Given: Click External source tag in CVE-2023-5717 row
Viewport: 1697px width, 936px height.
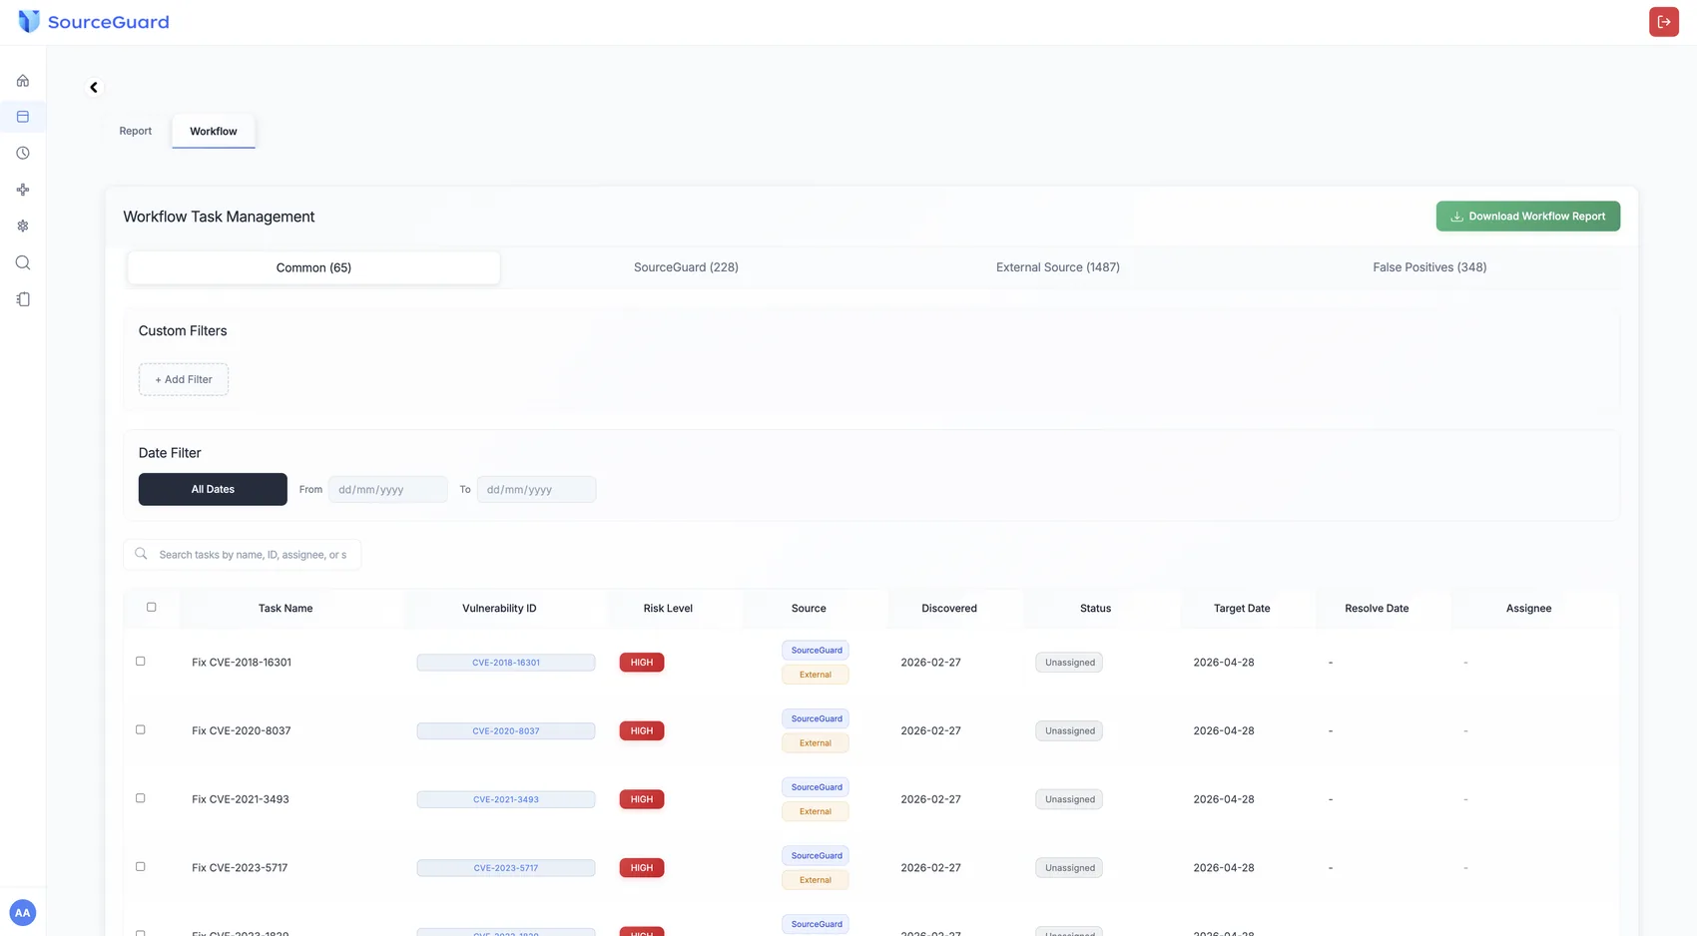Looking at the screenshot, I should pyautogui.click(x=816, y=880).
